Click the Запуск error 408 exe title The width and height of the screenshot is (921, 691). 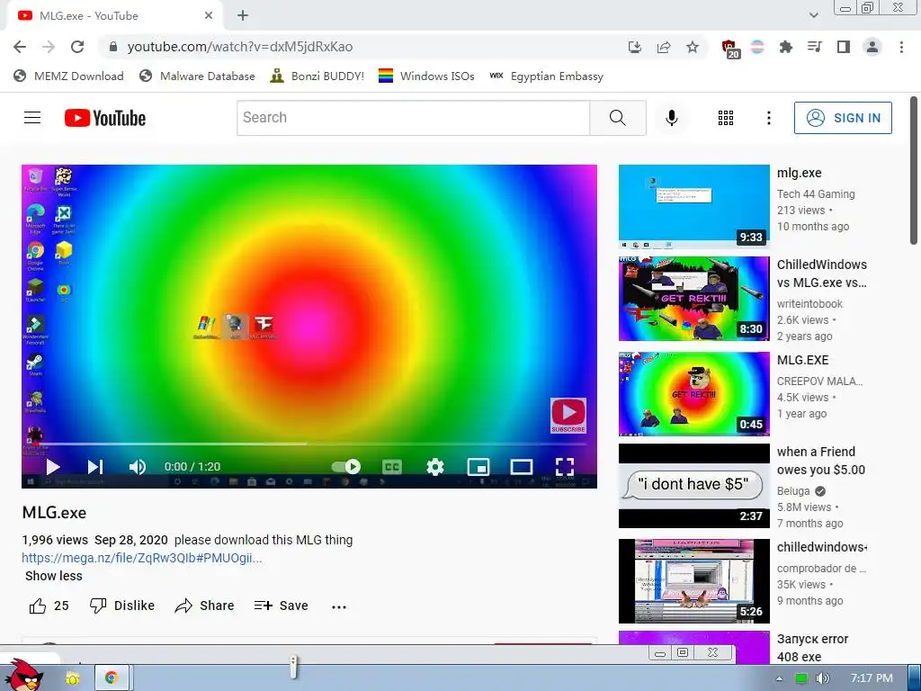812,648
